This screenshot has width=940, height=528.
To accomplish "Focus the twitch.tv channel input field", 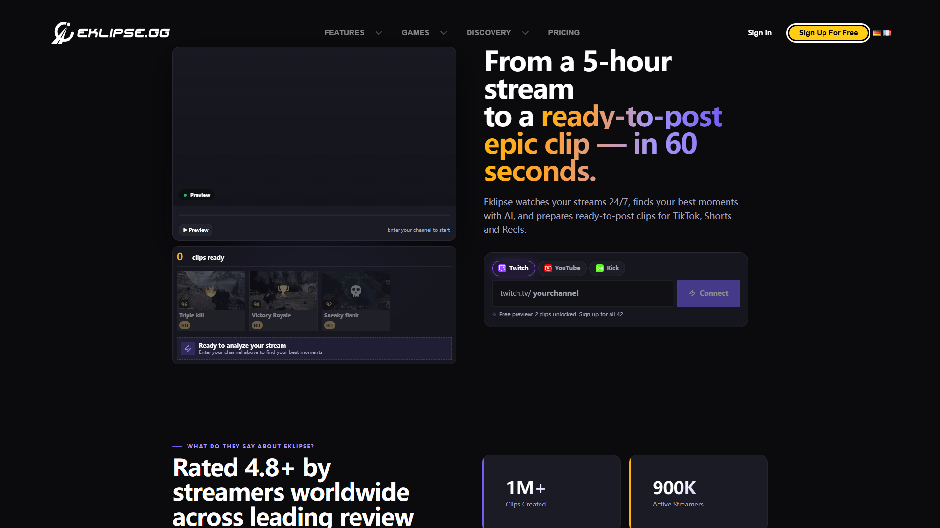I will (582, 293).
